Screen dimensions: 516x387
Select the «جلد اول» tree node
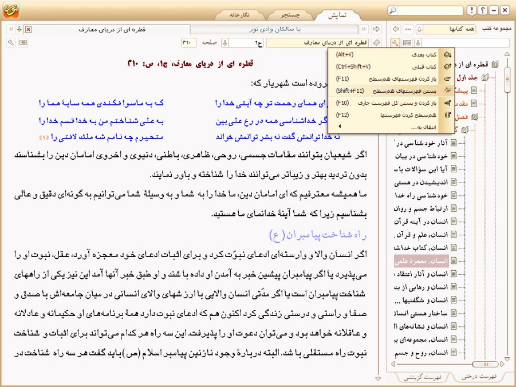(x=467, y=78)
